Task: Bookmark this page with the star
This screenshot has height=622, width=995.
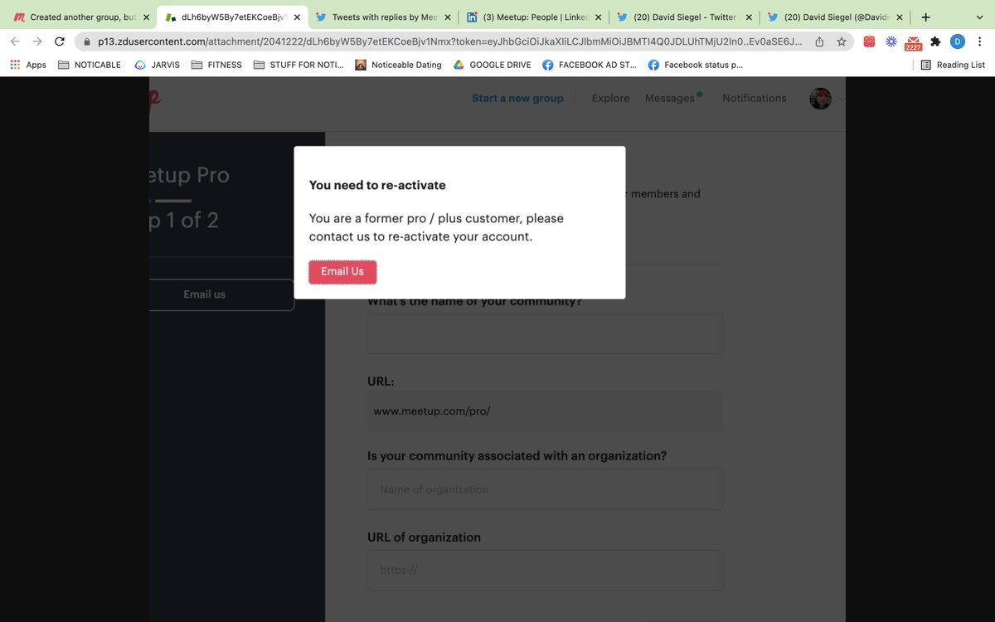Action: tap(842, 41)
